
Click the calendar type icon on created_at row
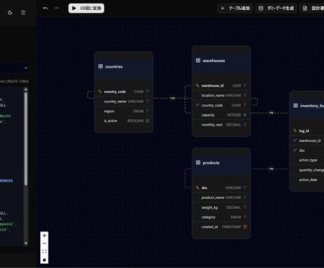(245, 226)
